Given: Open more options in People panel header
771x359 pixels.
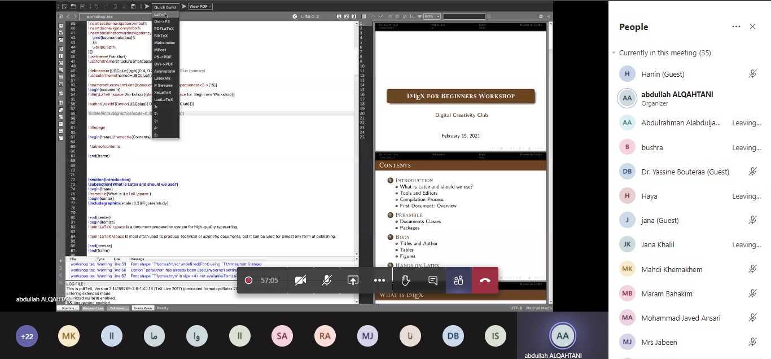Looking at the screenshot, I should click(x=736, y=27).
